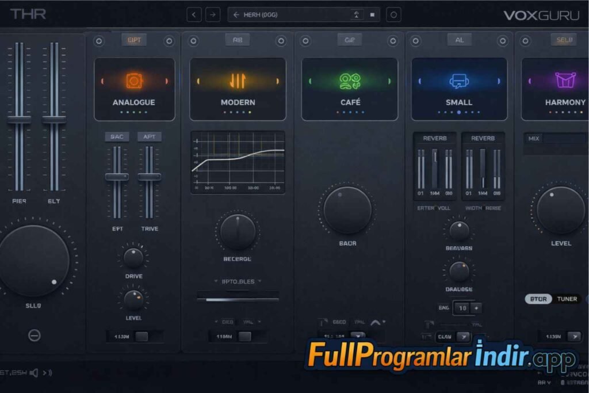Click the previous preset arrow in the top bar
Image resolution: width=589 pixels, height=393 pixels.
pos(194,14)
